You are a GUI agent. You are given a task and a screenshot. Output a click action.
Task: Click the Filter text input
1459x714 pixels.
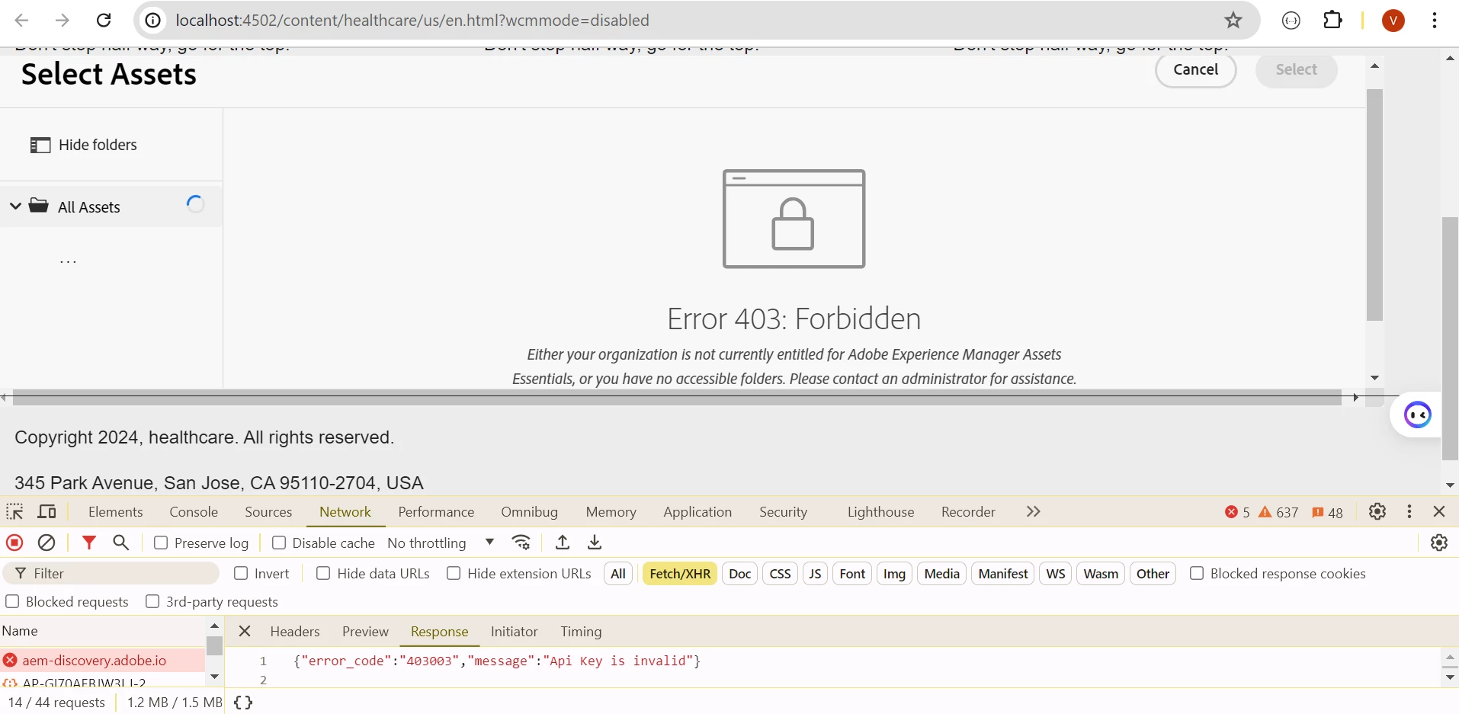coord(111,573)
